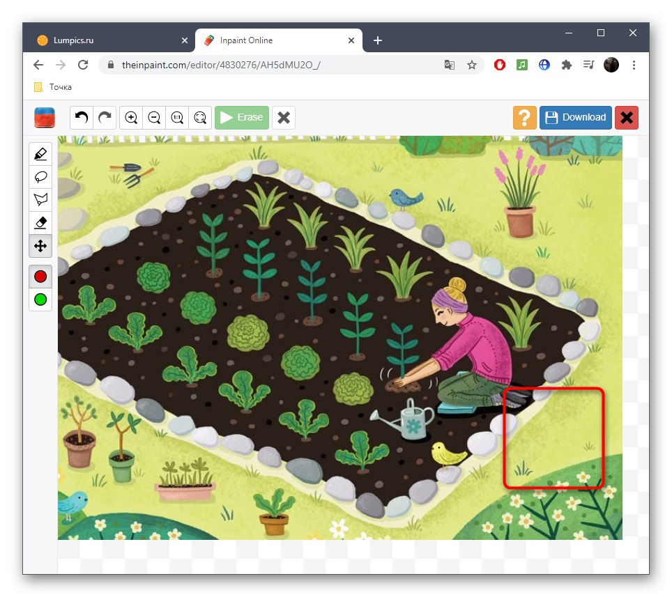This screenshot has width=672, height=597.
Task: Close the Lumpics.ru tab
Action: coord(185,40)
